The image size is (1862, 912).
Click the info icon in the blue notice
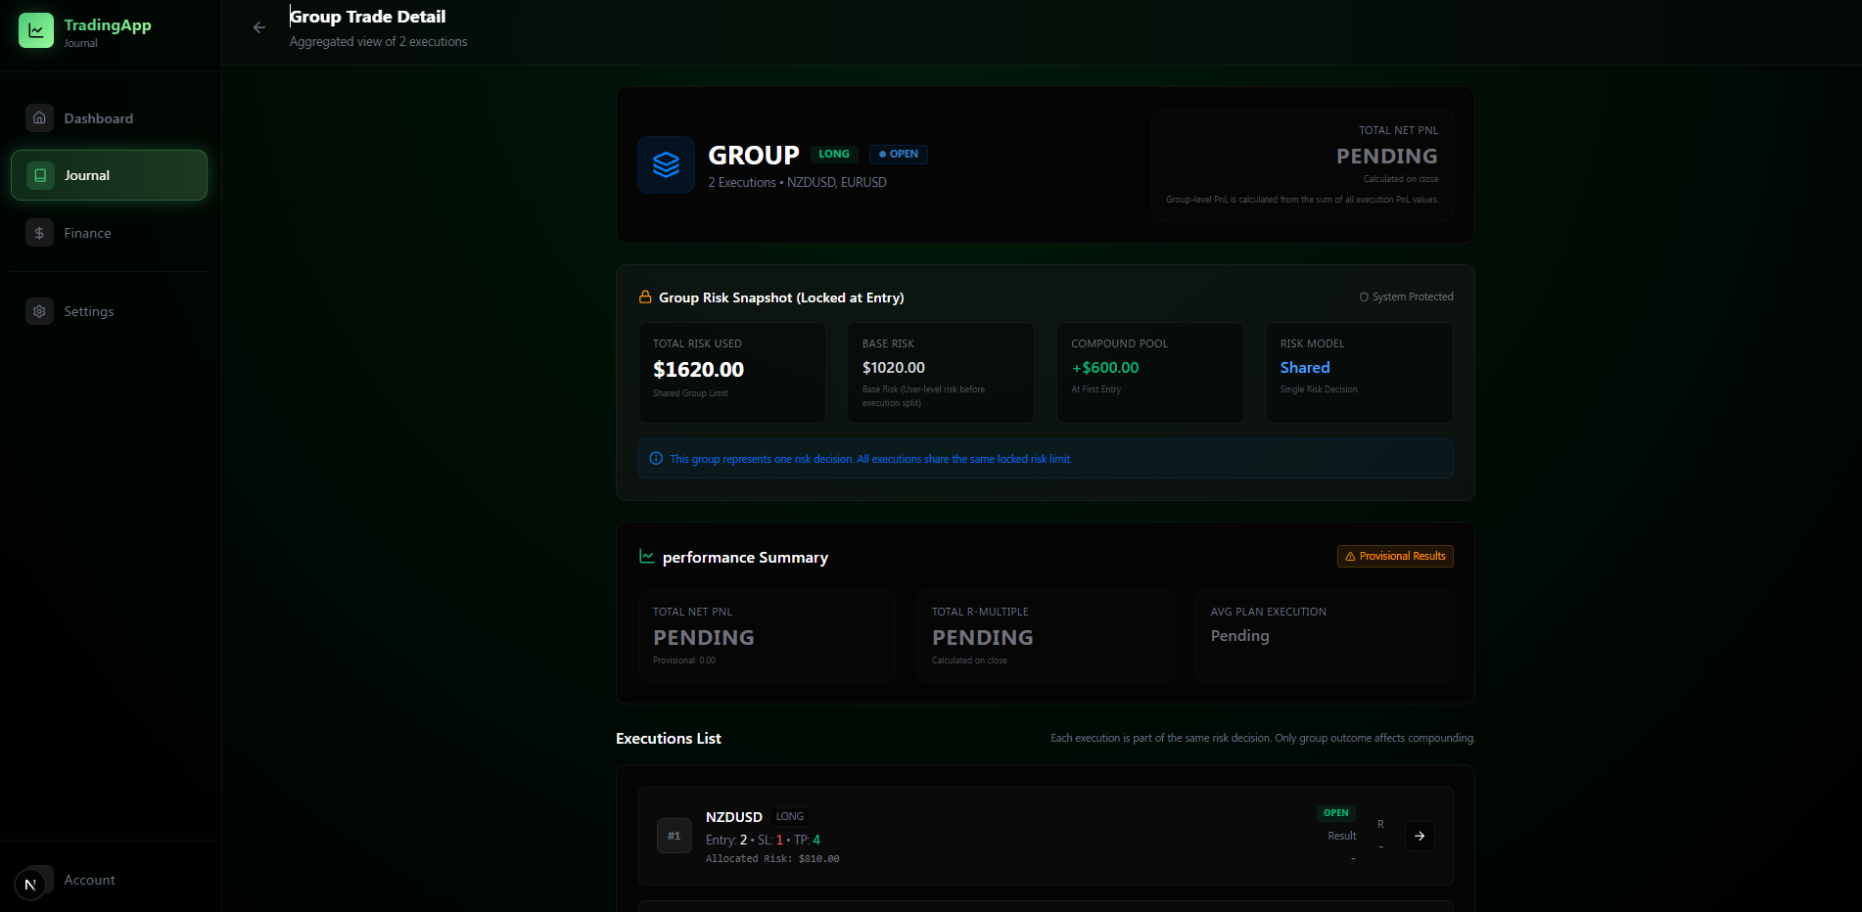pyautogui.click(x=655, y=458)
